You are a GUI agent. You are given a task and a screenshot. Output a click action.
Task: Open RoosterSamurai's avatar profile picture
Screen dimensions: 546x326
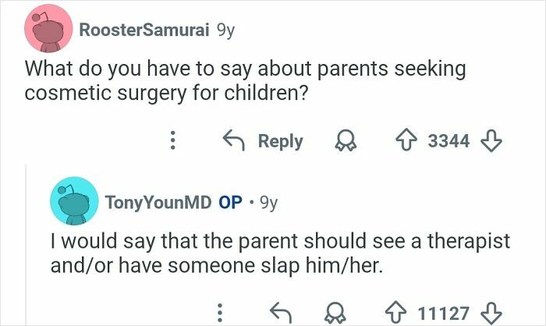(x=48, y=30)
